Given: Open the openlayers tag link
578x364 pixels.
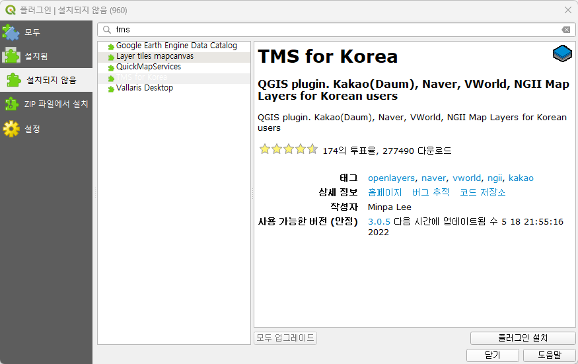Looking at the screenshot, I should coord(391,178).
